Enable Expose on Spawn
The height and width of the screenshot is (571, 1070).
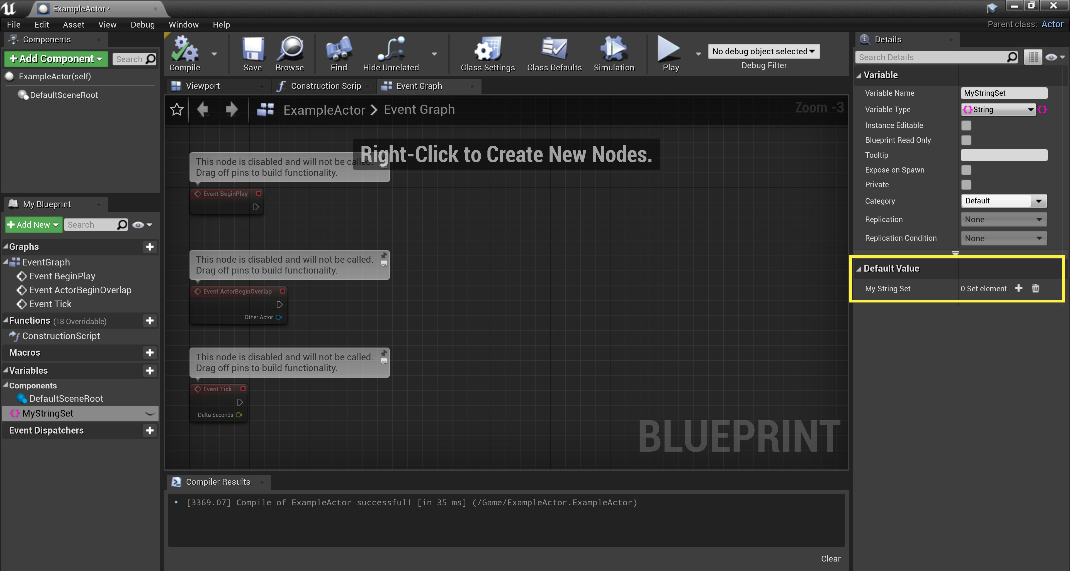pyautogui.click(x=967, y=170)
